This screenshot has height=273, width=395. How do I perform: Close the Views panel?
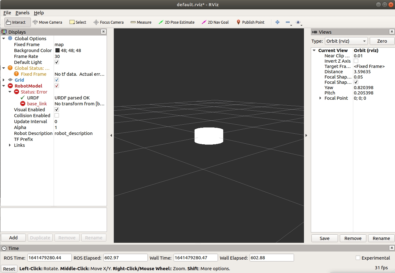392,32
